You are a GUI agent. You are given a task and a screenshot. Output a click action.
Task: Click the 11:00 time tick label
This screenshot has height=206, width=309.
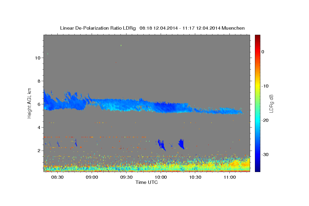point(229,177)
